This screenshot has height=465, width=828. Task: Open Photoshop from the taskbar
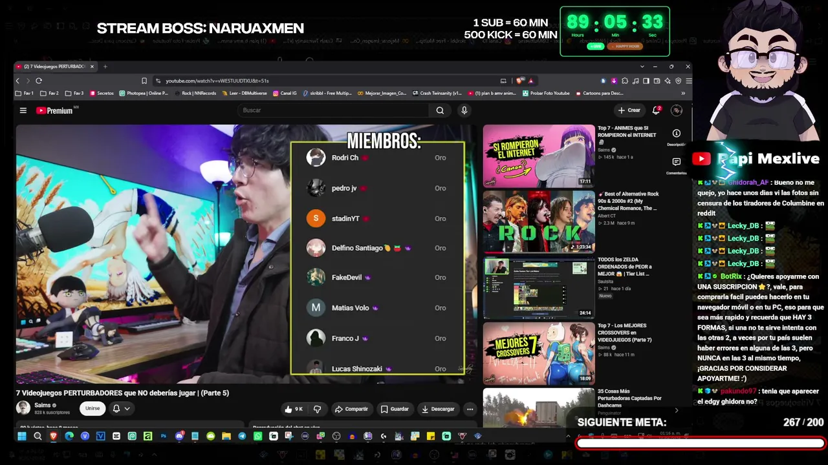coord(164,437)
